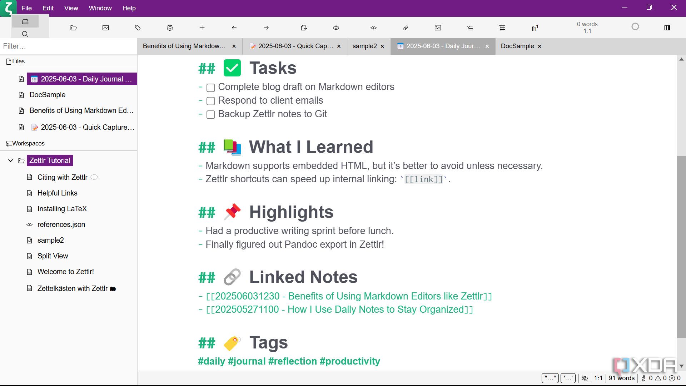Open the tag manager icon
The width and height of the screenshot is (686, 386).
coord(138,28)
